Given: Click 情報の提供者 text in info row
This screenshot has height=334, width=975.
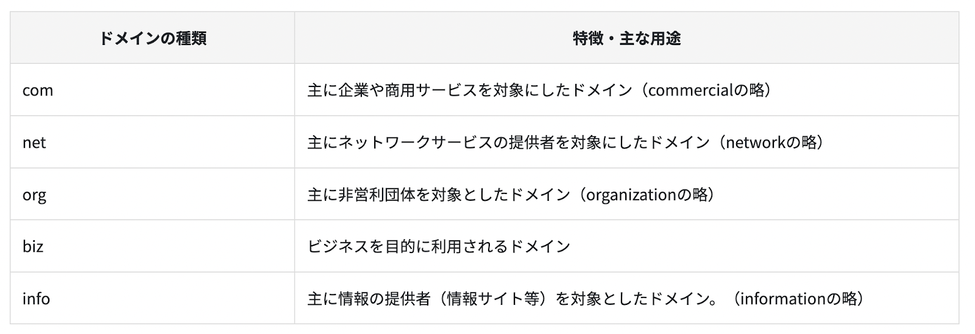Looking at the screenshot, I should [x=384, y=299].
